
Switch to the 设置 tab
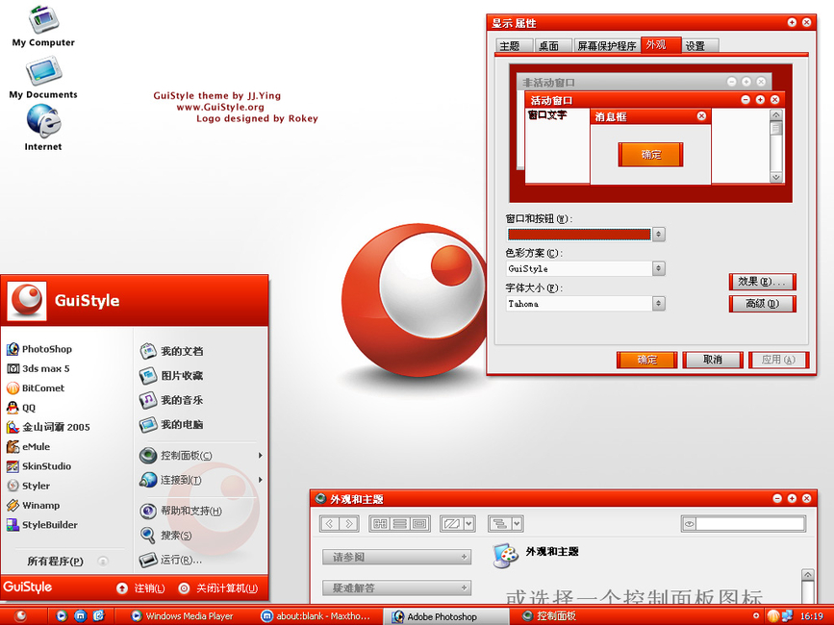click(699, 46)
